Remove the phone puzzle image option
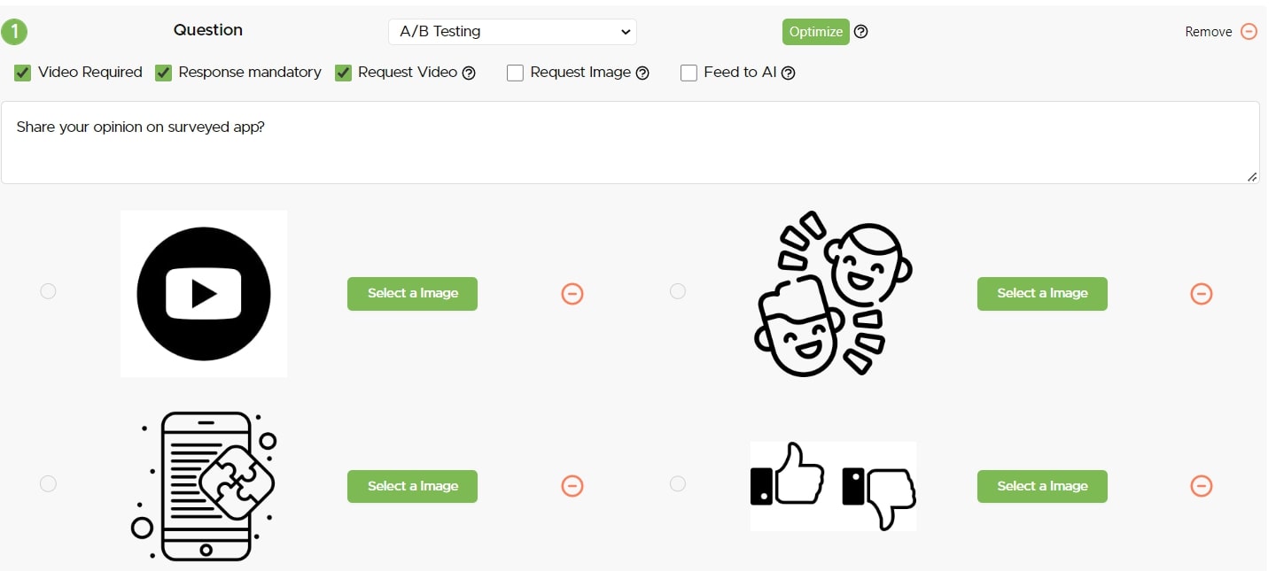1276x571 pixels. click(572, 486)
